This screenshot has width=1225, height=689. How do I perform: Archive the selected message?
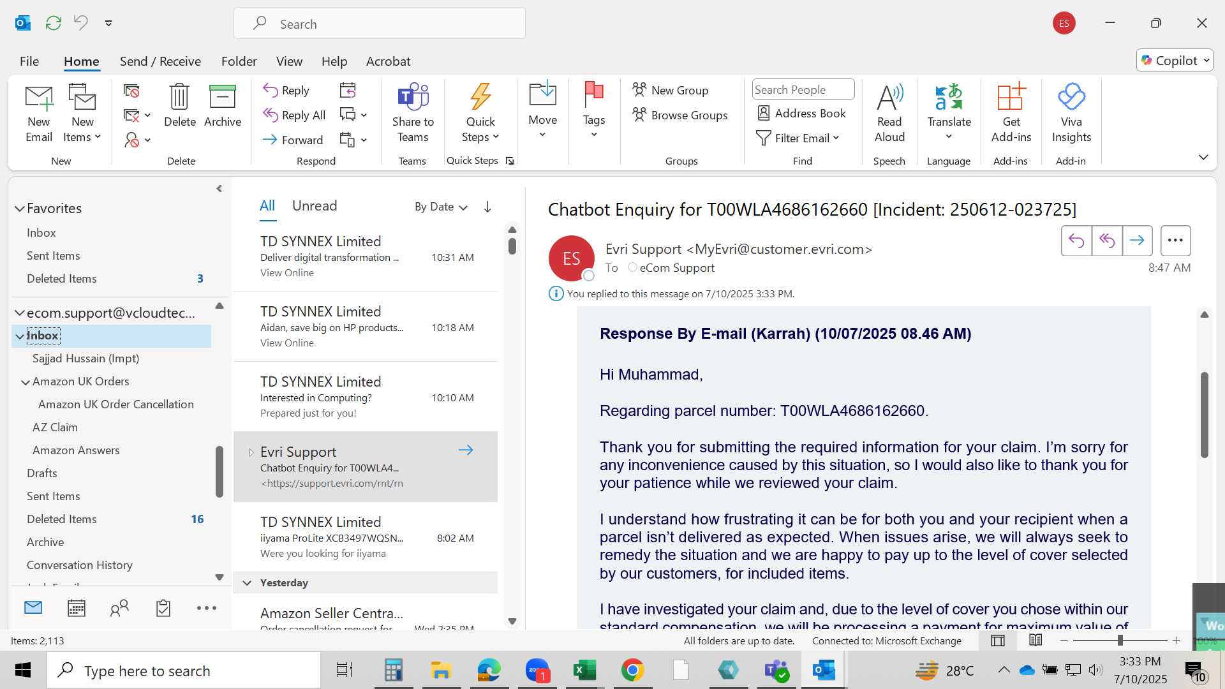coord(223,106)
